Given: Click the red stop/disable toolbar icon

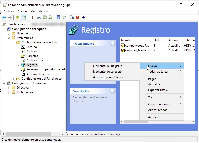Looking at the screenshot, I should 78,17.
